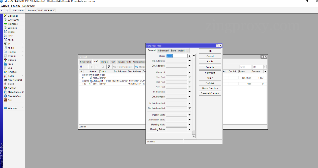Viewport: 318px width, 168px height.
Task: Open the Files section
Action: click(x=10, y=64)
